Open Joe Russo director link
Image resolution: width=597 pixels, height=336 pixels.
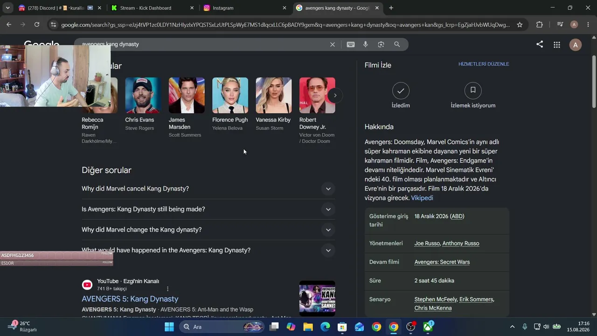tap(427, 244)
